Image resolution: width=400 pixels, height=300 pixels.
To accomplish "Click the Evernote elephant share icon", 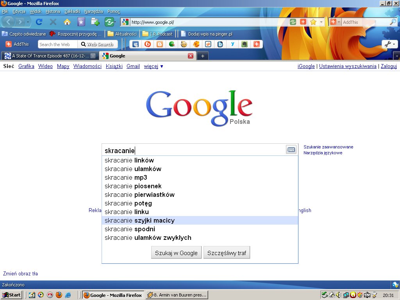I will click(245, 44).
